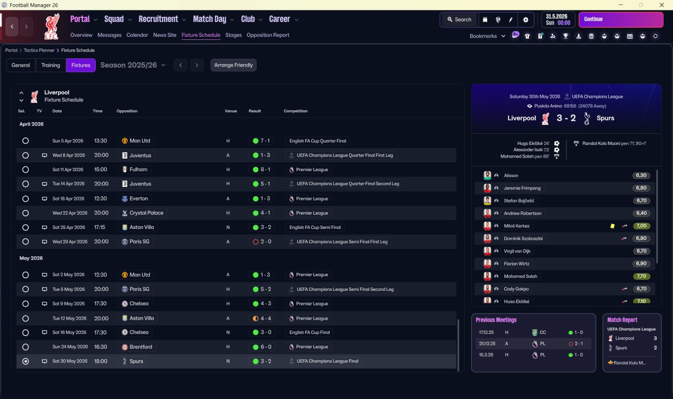Viewport: 673px width, 399px height.
Task: Open the Season 2025/26 dropdown
Action: [x=133, y=65]
